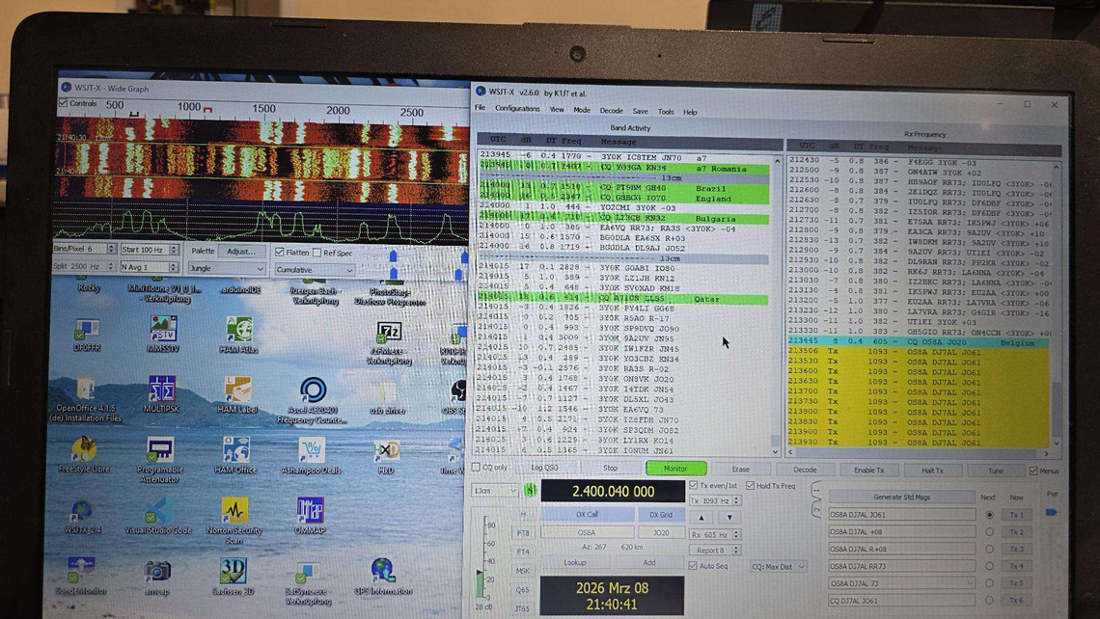This screenshot has height=619, width=1100.
Task: Select the Tx 3 Next radio button
Action: pos(989,550)
